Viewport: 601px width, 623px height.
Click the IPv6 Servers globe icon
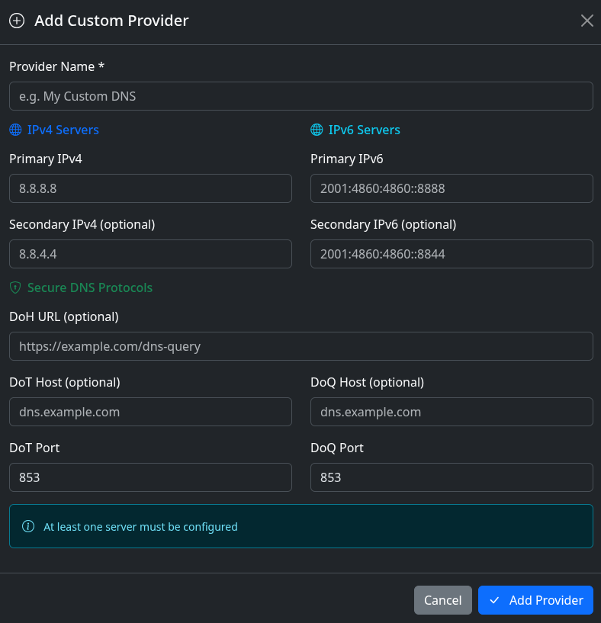(317, 130)
